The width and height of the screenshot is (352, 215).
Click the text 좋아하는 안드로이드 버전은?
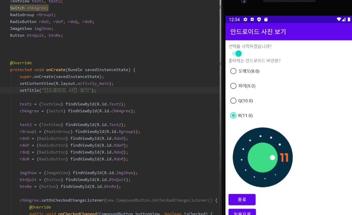pos(254,61)
